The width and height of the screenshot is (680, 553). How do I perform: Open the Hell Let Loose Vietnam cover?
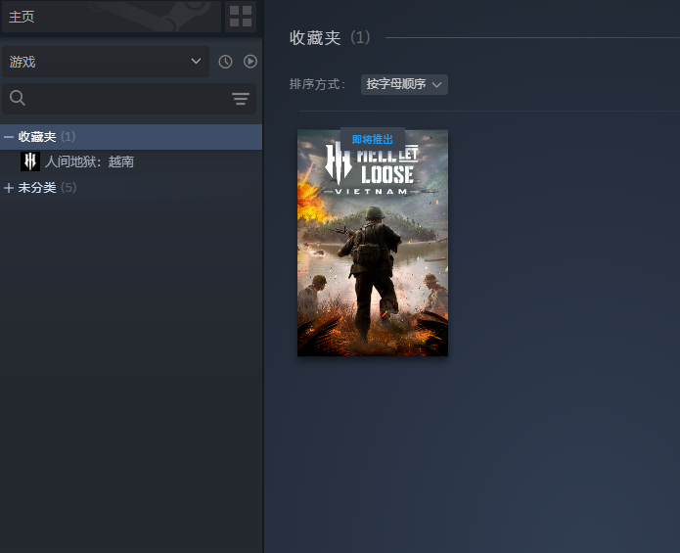[x=373, y=243]
